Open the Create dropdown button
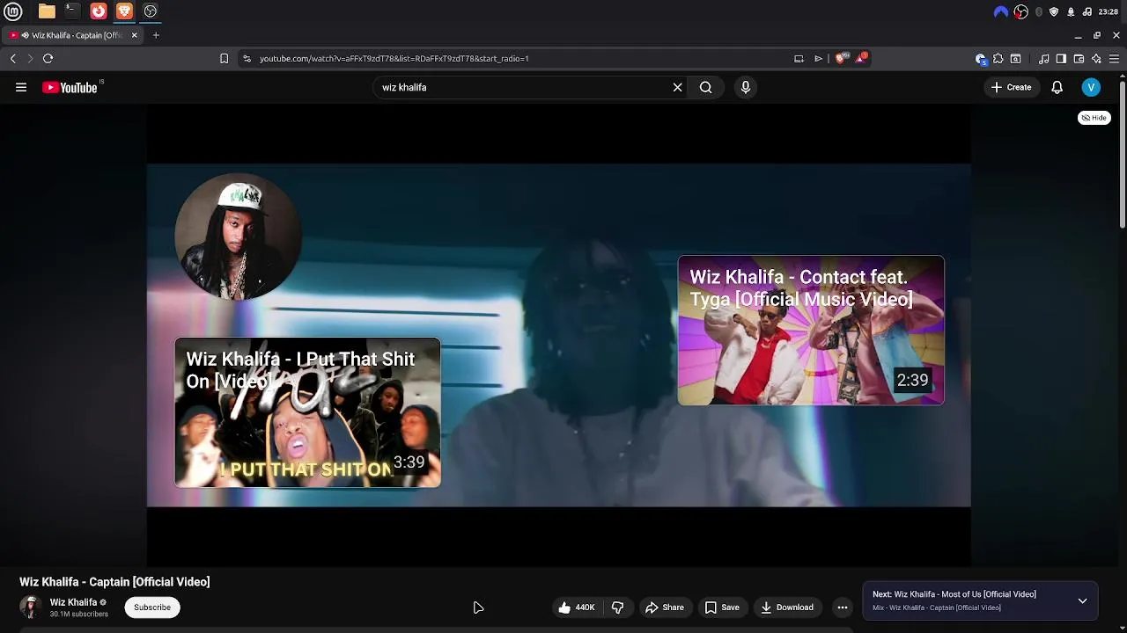The height and width of the screenshot is (633, 1127). [x=1011, y=87]
